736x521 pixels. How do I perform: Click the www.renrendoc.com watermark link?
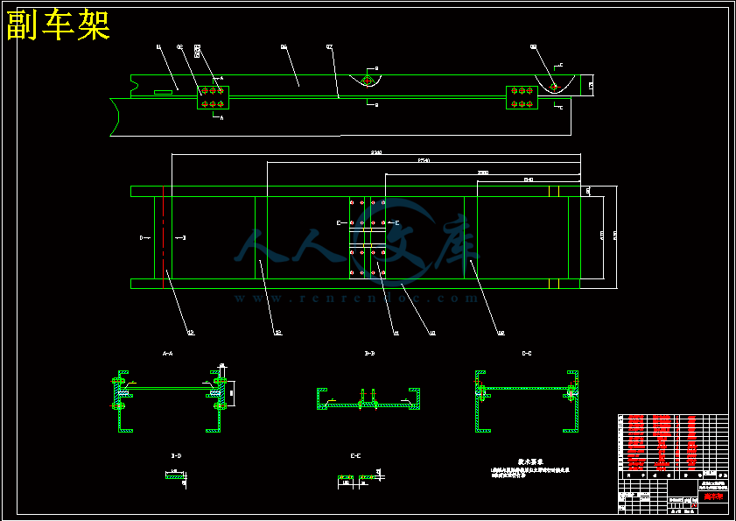[x=357, y=299]
